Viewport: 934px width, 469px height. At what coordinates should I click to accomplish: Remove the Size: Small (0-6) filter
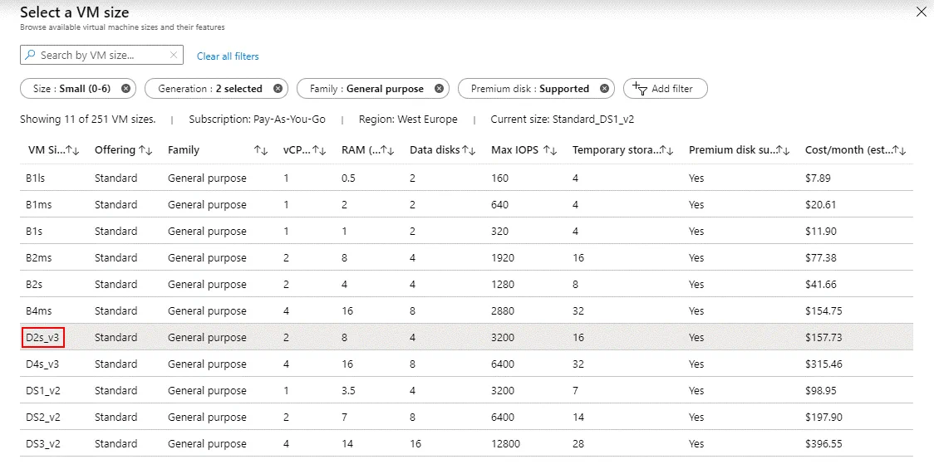click(x=125, y=89)
